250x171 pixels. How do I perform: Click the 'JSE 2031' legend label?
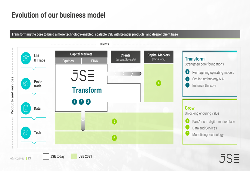tap(85, 156)
